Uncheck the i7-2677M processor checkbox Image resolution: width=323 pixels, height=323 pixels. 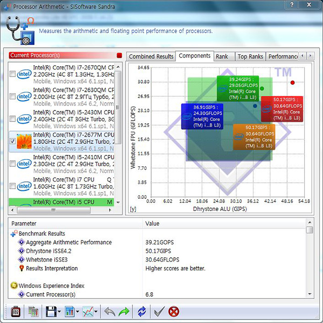click(12, 141)
